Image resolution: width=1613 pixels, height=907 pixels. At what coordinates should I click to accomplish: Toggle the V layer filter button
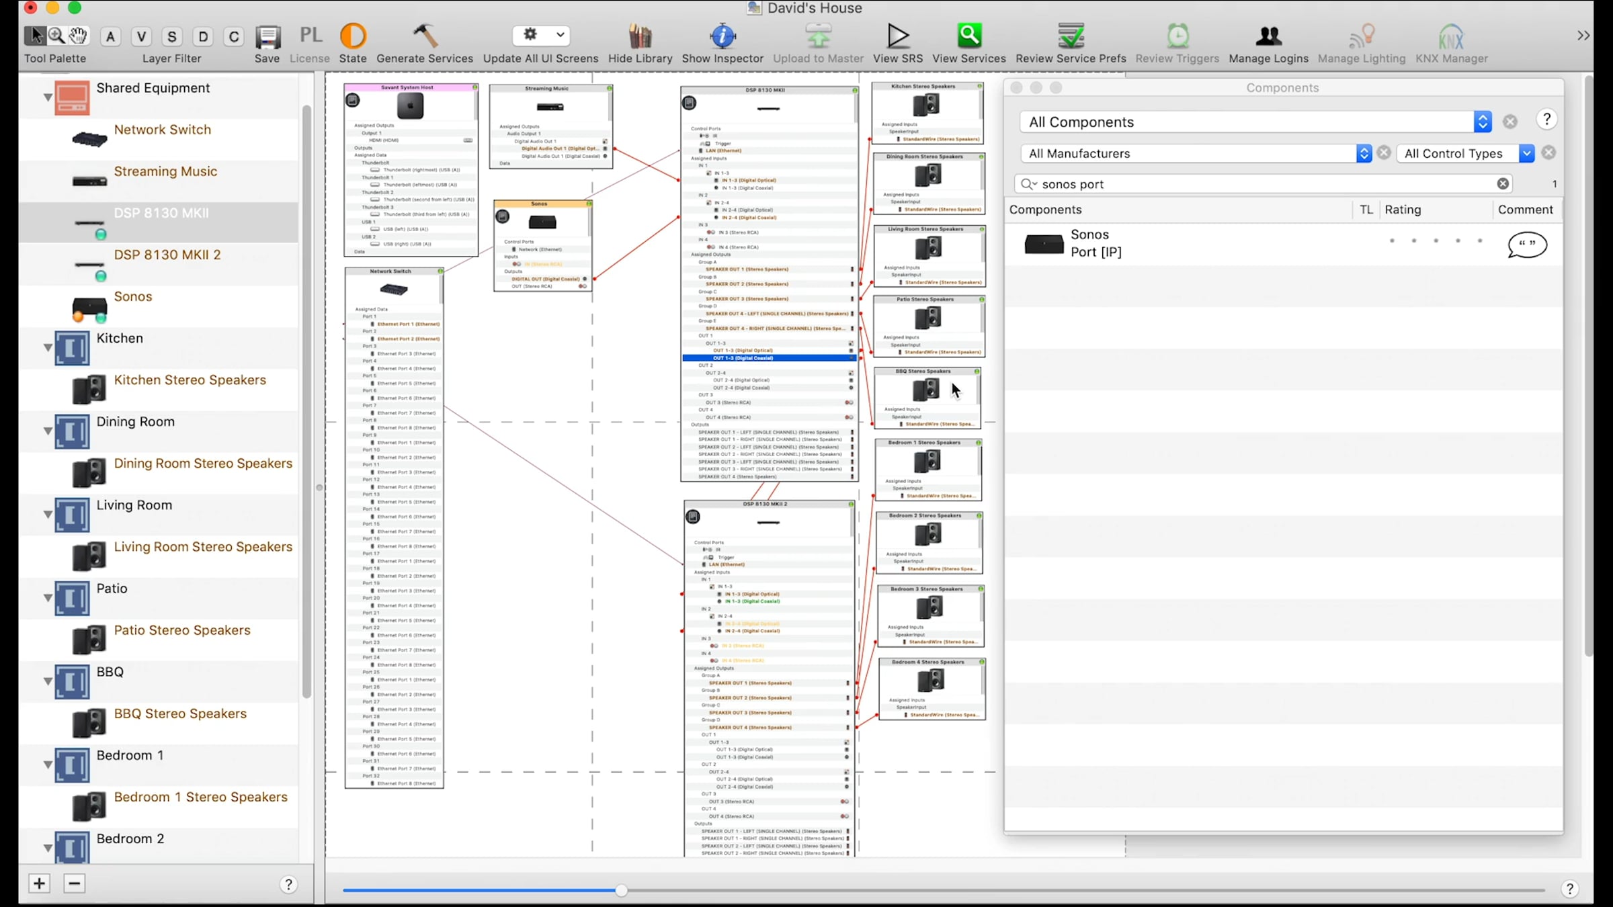(141, 36)
